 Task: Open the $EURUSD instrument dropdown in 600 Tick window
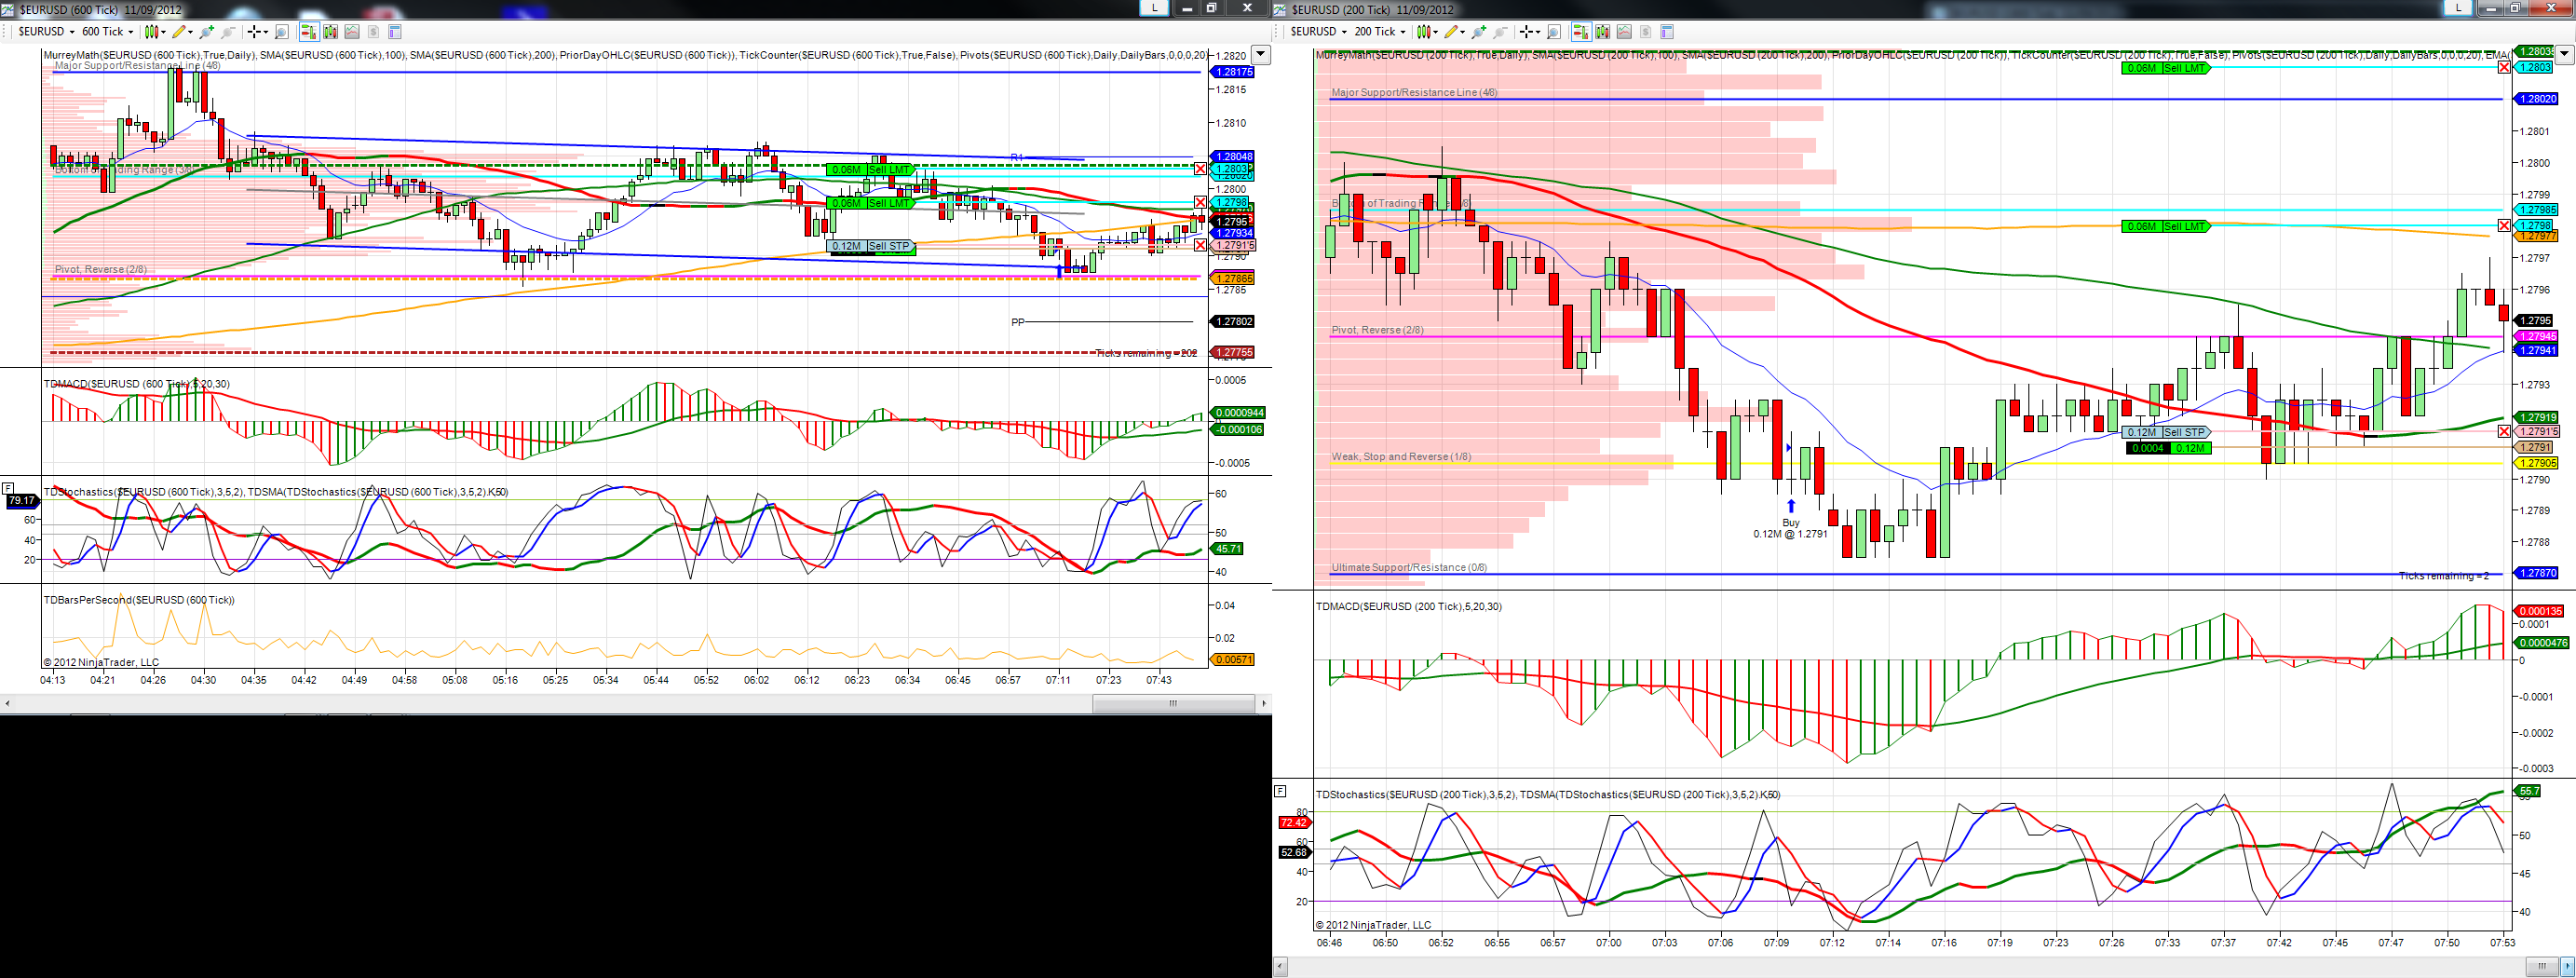click(72, 32)
